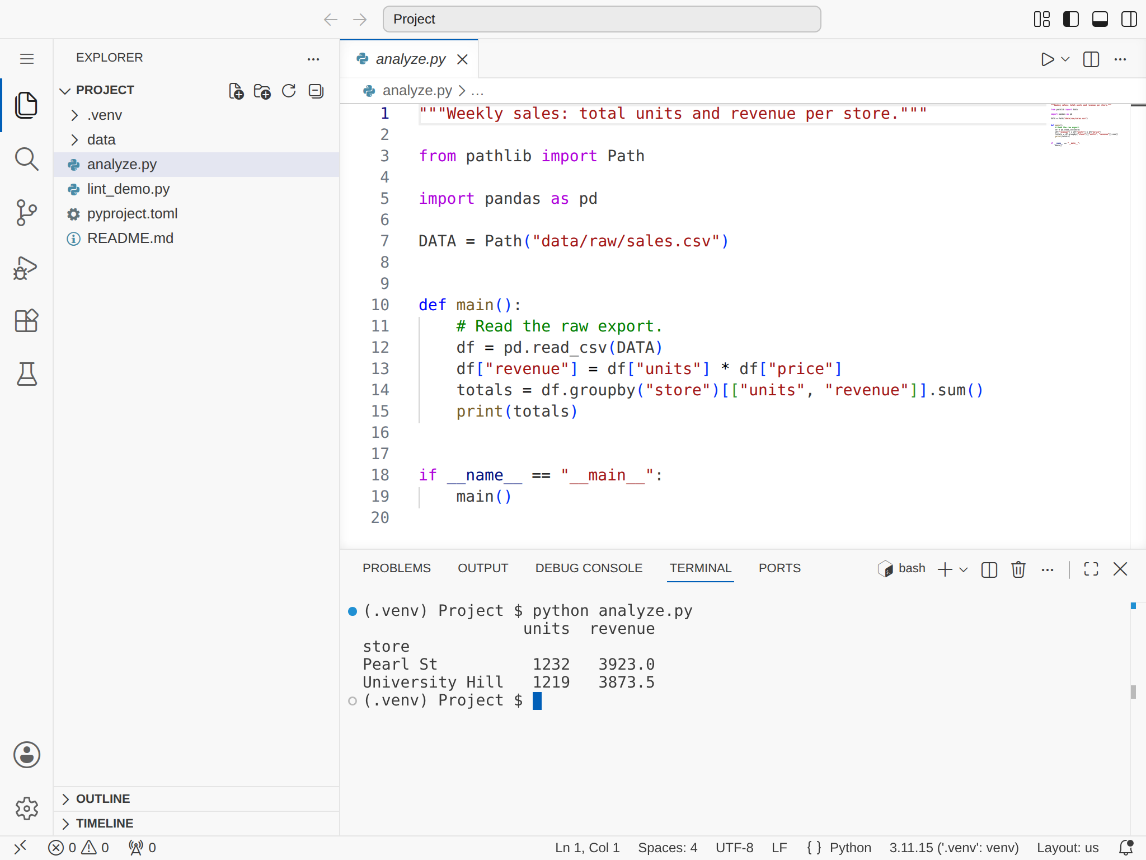The height and width of the screenshot is (860, 1146).
Task: Create a new file in PROJECT
Action: [x=236, y=91]
